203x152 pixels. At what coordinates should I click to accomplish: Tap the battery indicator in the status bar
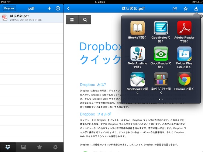pos(200,2)
